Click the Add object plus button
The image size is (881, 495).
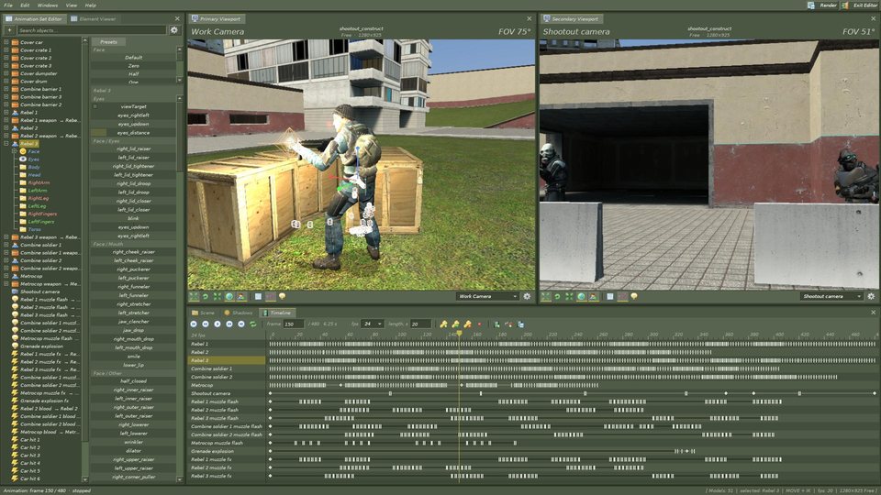point(9,30)
